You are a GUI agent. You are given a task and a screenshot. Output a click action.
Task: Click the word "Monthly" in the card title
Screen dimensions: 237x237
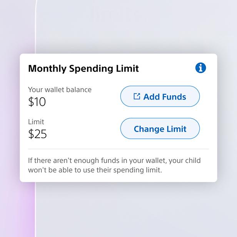(x=47, y=69)
